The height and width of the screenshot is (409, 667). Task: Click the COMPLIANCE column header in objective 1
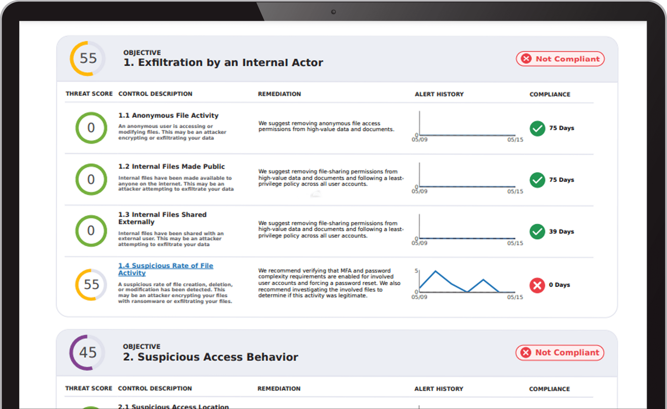click(x=550, y=95)
